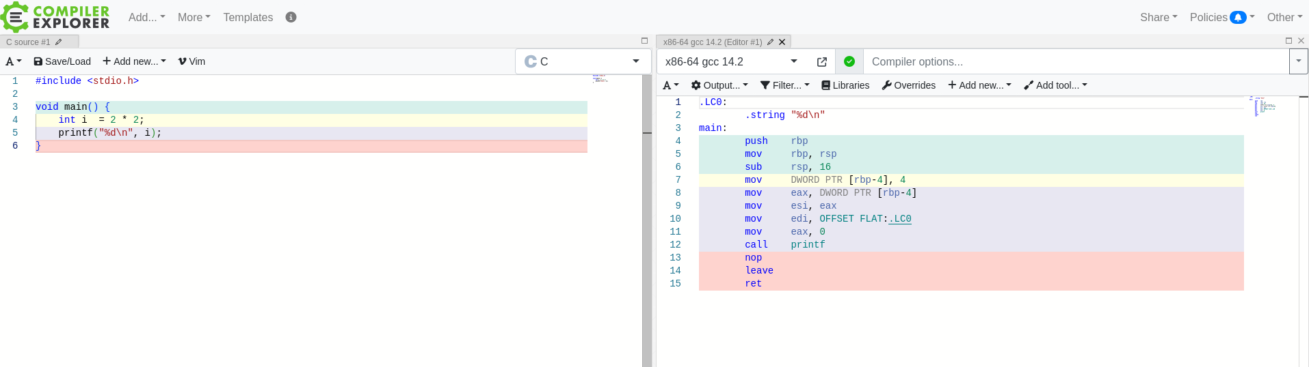Open the Overrides wrench button
1309x367 pixels.
pos(909,85)
